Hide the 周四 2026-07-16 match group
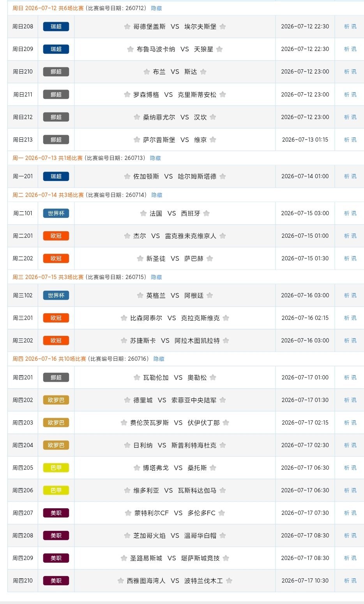Screen dimensions: 364x604 click(x=159, y=359)
